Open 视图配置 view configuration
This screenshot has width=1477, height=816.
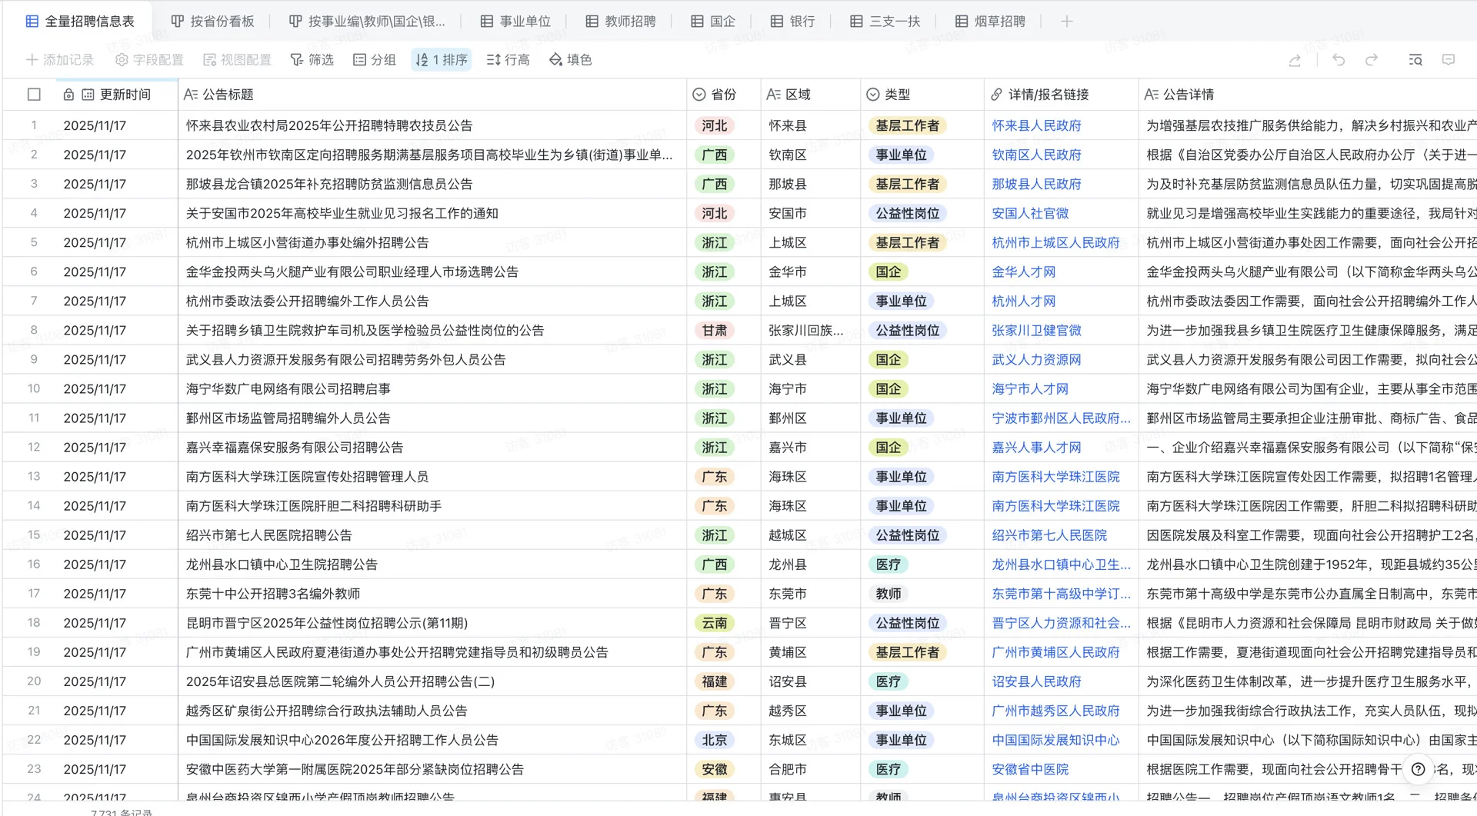pos(237,59)
